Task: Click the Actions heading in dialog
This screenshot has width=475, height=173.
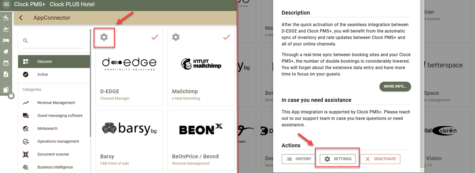Action: 291,145
